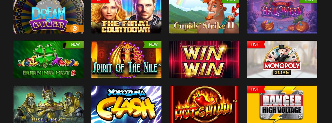Select the Danger High Voltage game
The image size is (332, 123).
click(282, 104)
